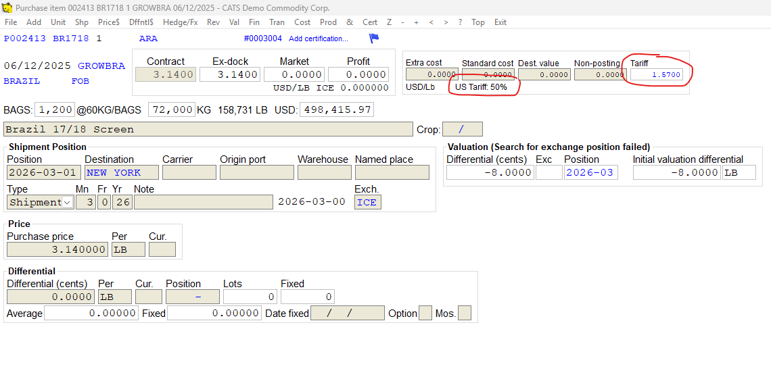Click the BRAZIL origin link
Viewport: 771px width, 373px height.
pyautogui.click(x=22, y=81)
